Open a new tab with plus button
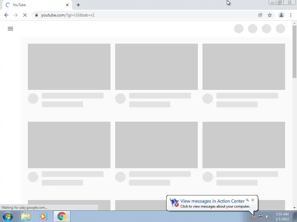The width and height of the screenshot is (297, 222). [78, 5]
